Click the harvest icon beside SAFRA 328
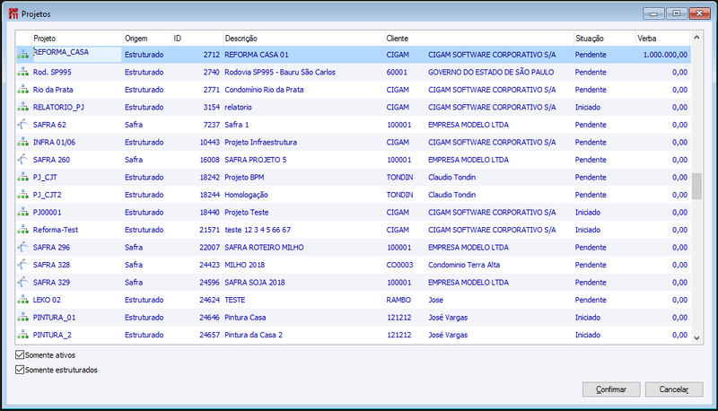Screen dimensions: 718x411 tap(23, 265)
